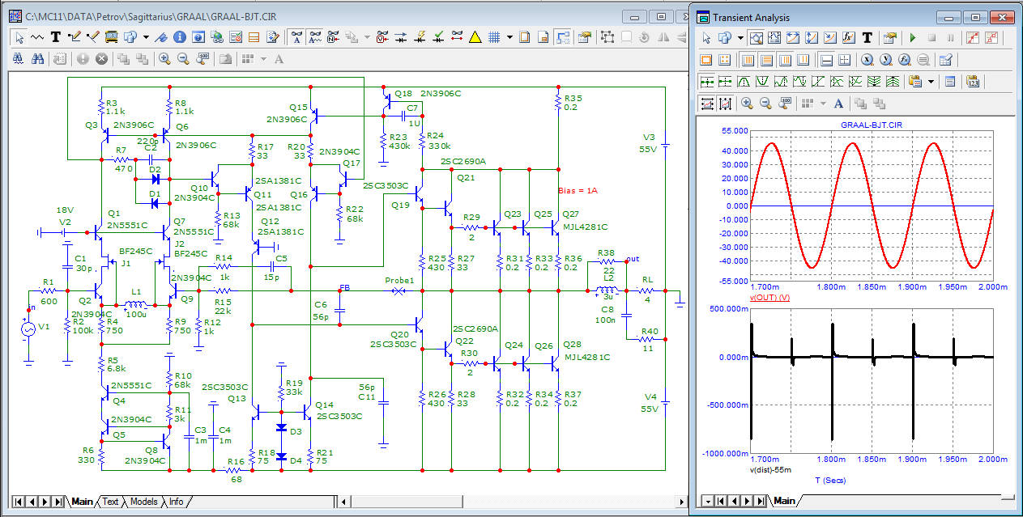Switch to the Text tab
This screenshot has height=517, width=1023.
point(110,502)
